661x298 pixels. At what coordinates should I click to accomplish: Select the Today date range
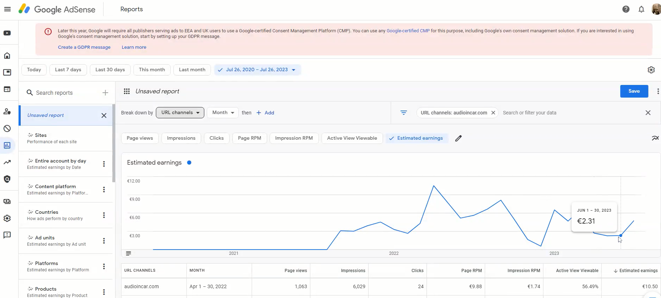pos(34,70)
